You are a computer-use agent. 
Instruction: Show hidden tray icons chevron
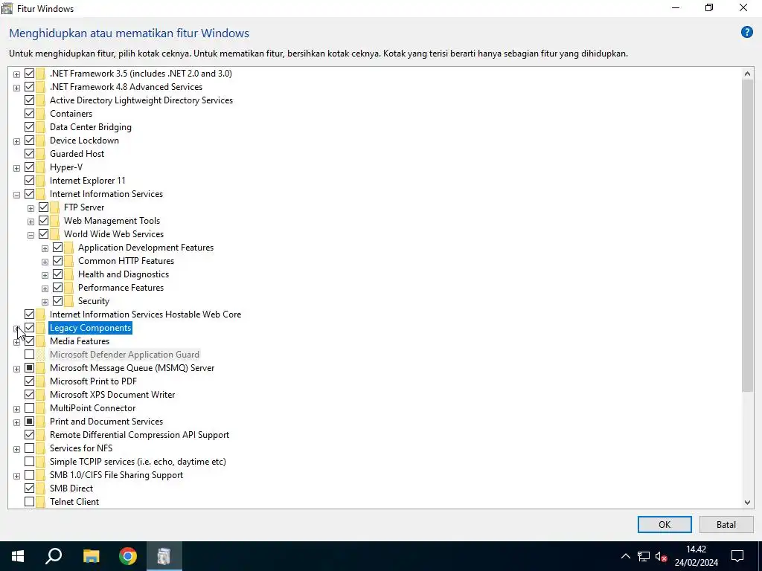(625, 556)
